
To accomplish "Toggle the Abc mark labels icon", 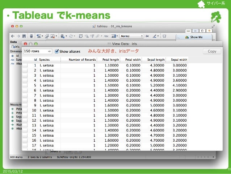I will (x=106, y=36).
